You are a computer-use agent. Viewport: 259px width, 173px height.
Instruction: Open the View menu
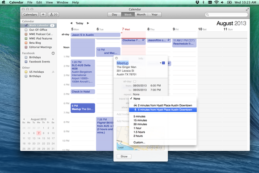pyautogui.click(x=49, y=2)
